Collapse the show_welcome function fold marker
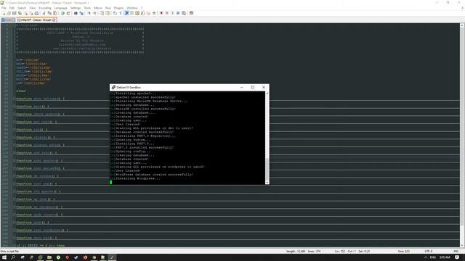Viewport: 465px width, 261px height. pyautogui.click(x=15, y=99)
